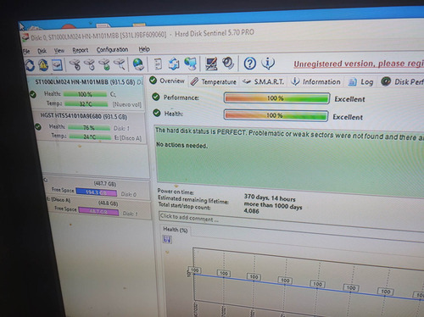
Task: Click the C: free space 194.3 GB bar
Action: tap(96, 192)
